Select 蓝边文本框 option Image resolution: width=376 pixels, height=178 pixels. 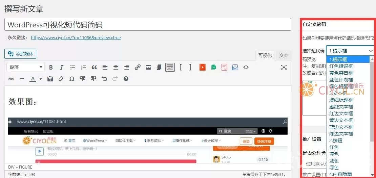[x=348, y=127]
